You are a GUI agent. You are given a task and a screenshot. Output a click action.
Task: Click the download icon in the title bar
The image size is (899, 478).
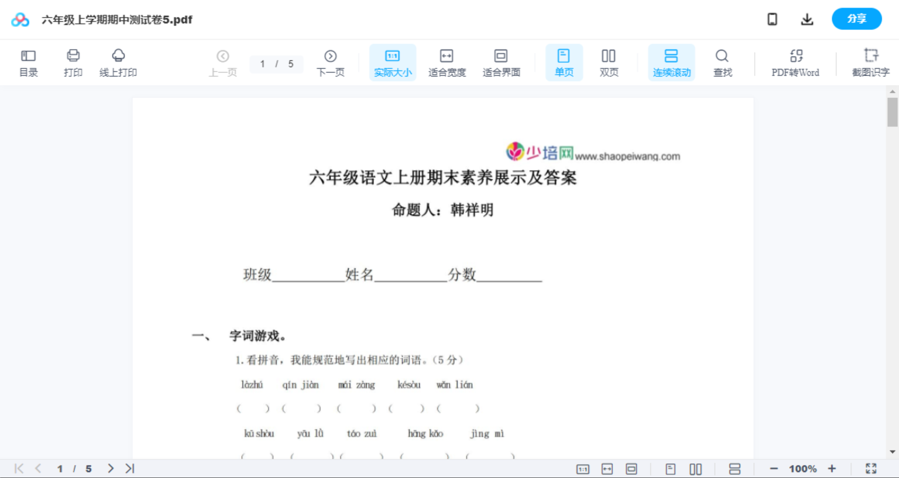[807, 19]
